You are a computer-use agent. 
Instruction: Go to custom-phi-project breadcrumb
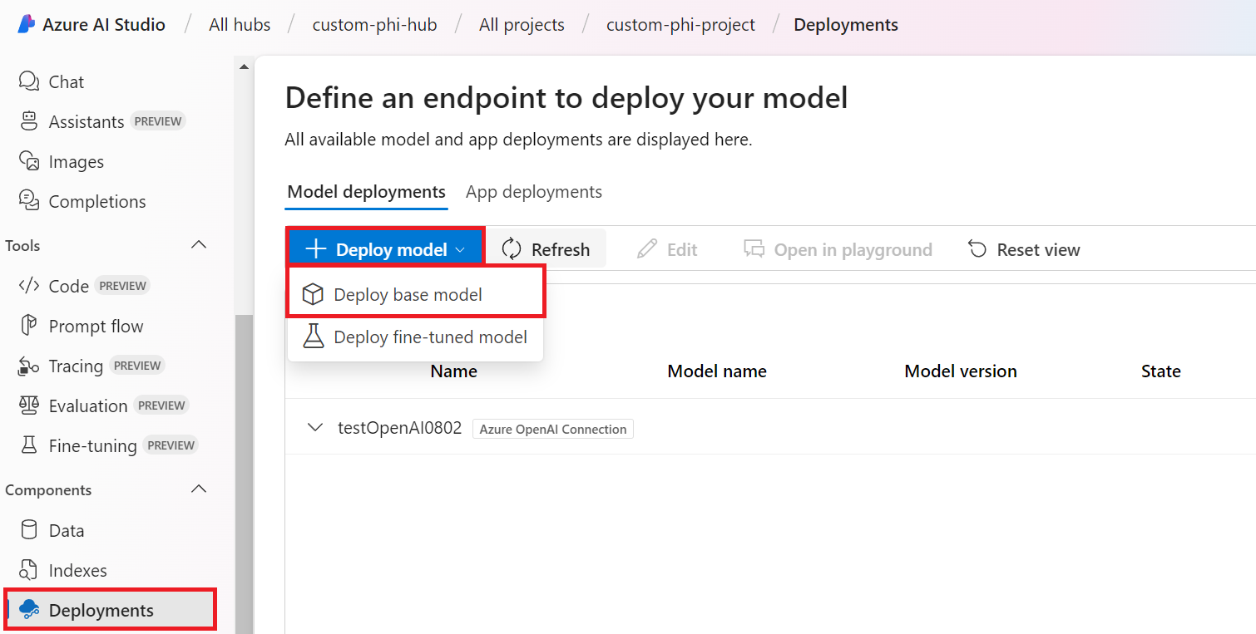(x=680, y=25)
